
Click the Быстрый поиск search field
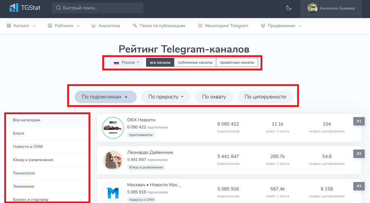(97, 8)
